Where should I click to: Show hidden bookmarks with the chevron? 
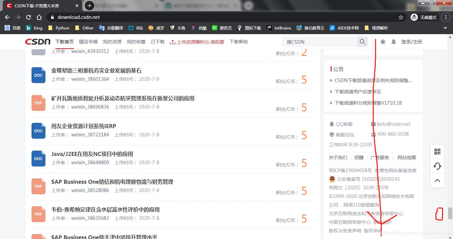pyautogui.click(x=445, y=28)
